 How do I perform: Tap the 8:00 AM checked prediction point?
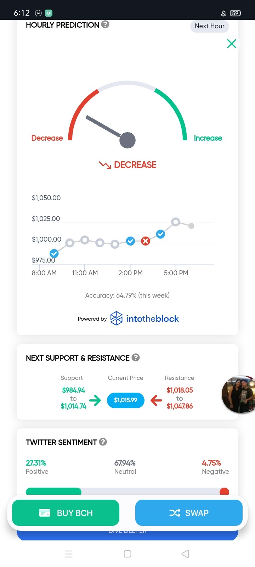coord(54,253)
